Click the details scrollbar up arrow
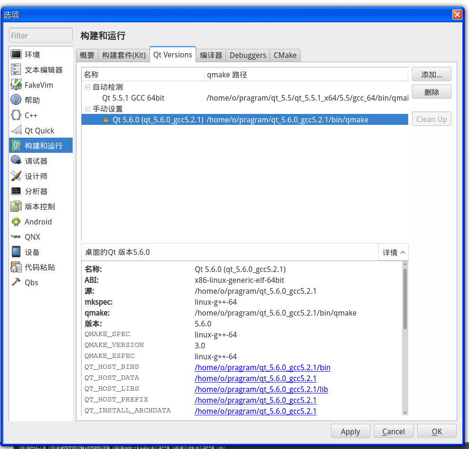469x449 pixels. pyautogui.click(x=405, y=264)
